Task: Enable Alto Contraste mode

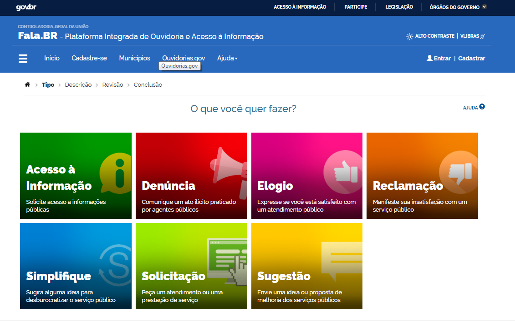Action: point(434,36)
